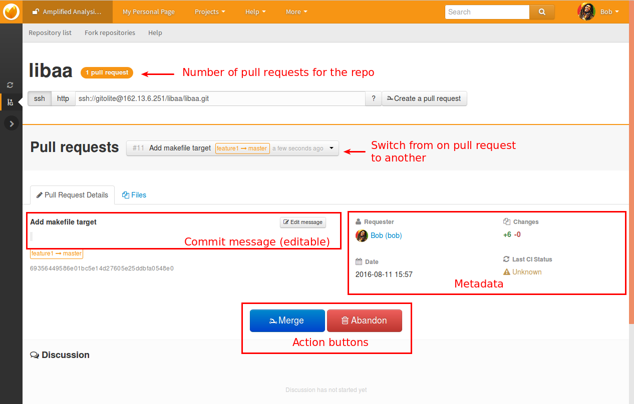The width and height of the screenshot is (634, 404).
Task: Open the Tuleap logo home icon
Action: click(11, 11)
